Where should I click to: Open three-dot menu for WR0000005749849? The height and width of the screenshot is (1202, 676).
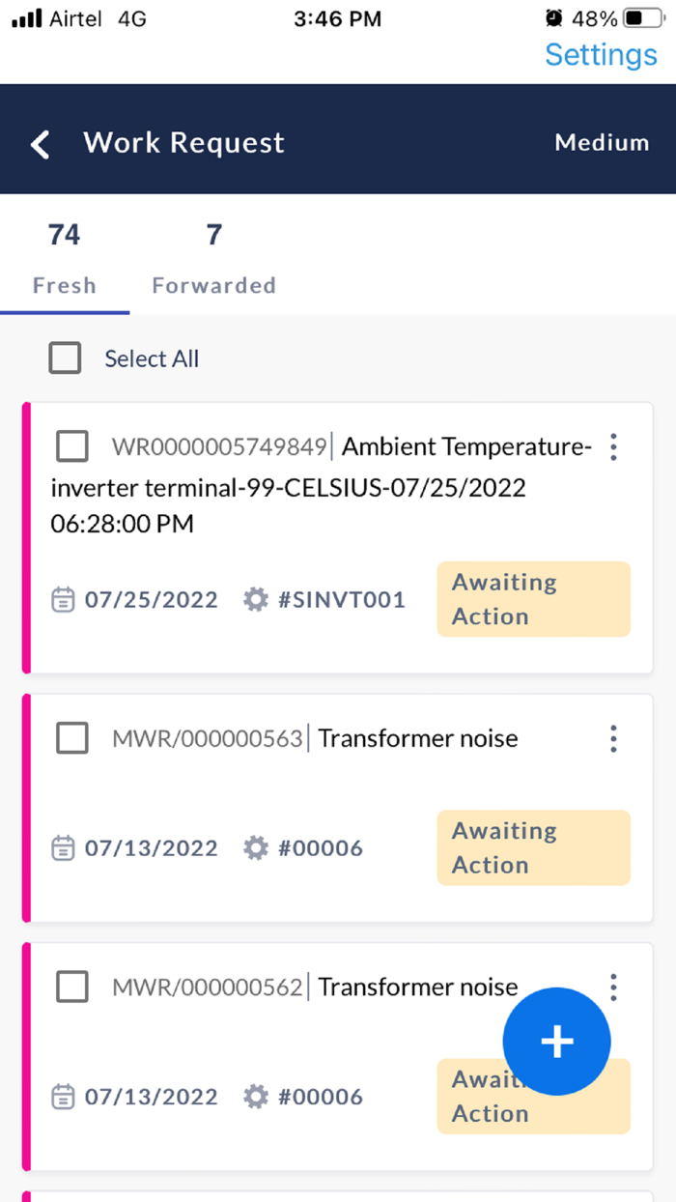pos(613,446)
